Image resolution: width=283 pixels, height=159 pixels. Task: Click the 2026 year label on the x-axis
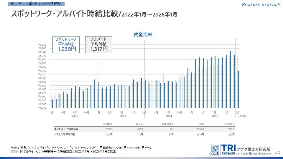(242, 116)
